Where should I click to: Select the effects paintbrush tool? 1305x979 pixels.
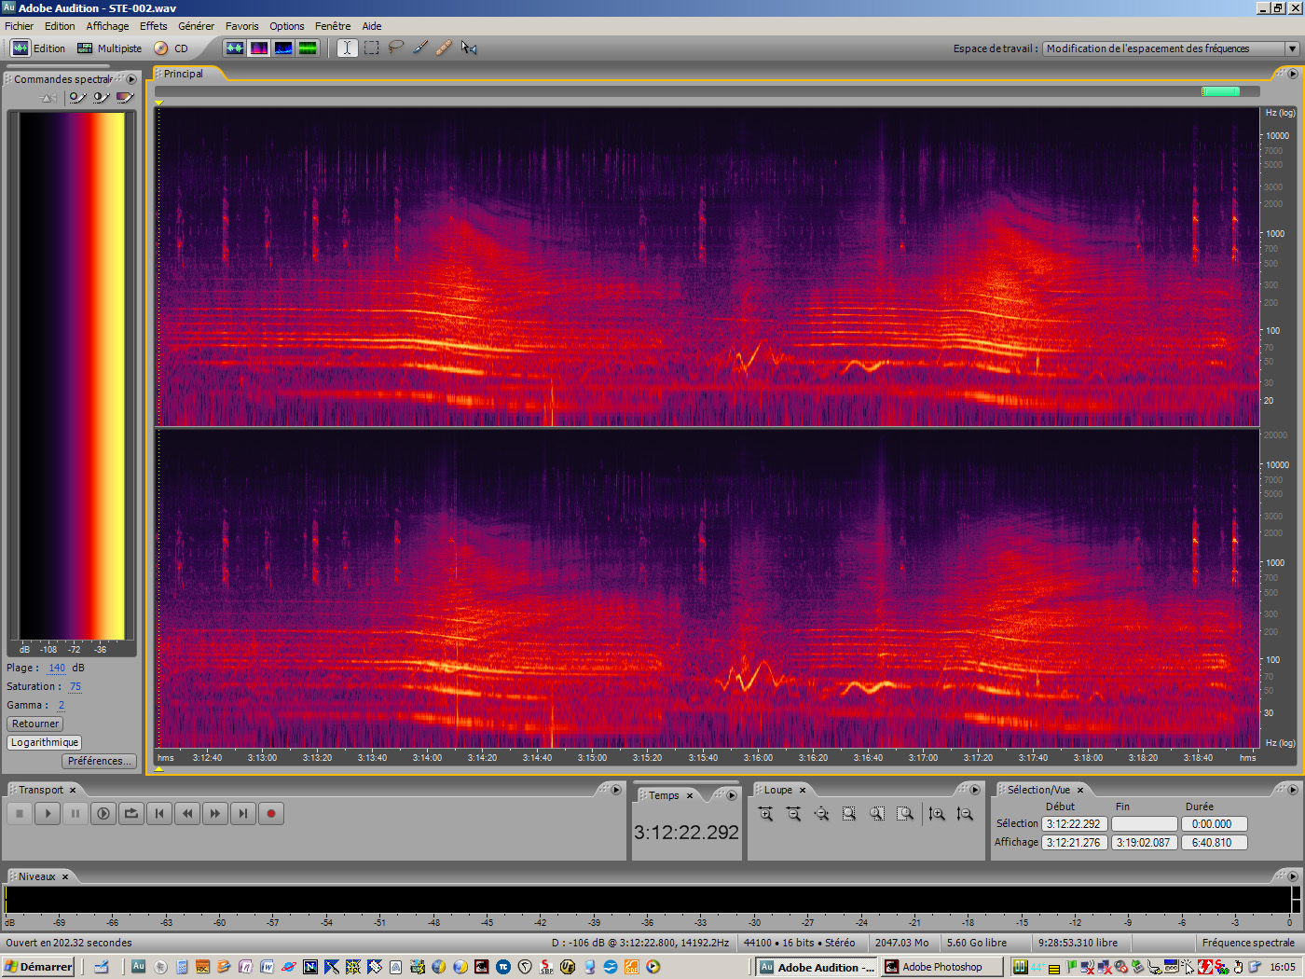(419, 48)
